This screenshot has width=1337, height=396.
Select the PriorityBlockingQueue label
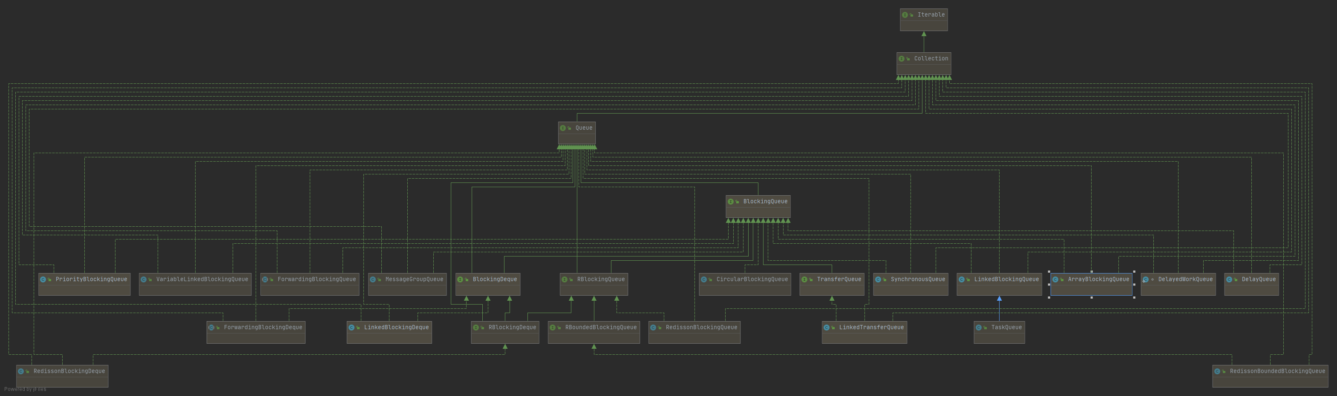(91, 279)
